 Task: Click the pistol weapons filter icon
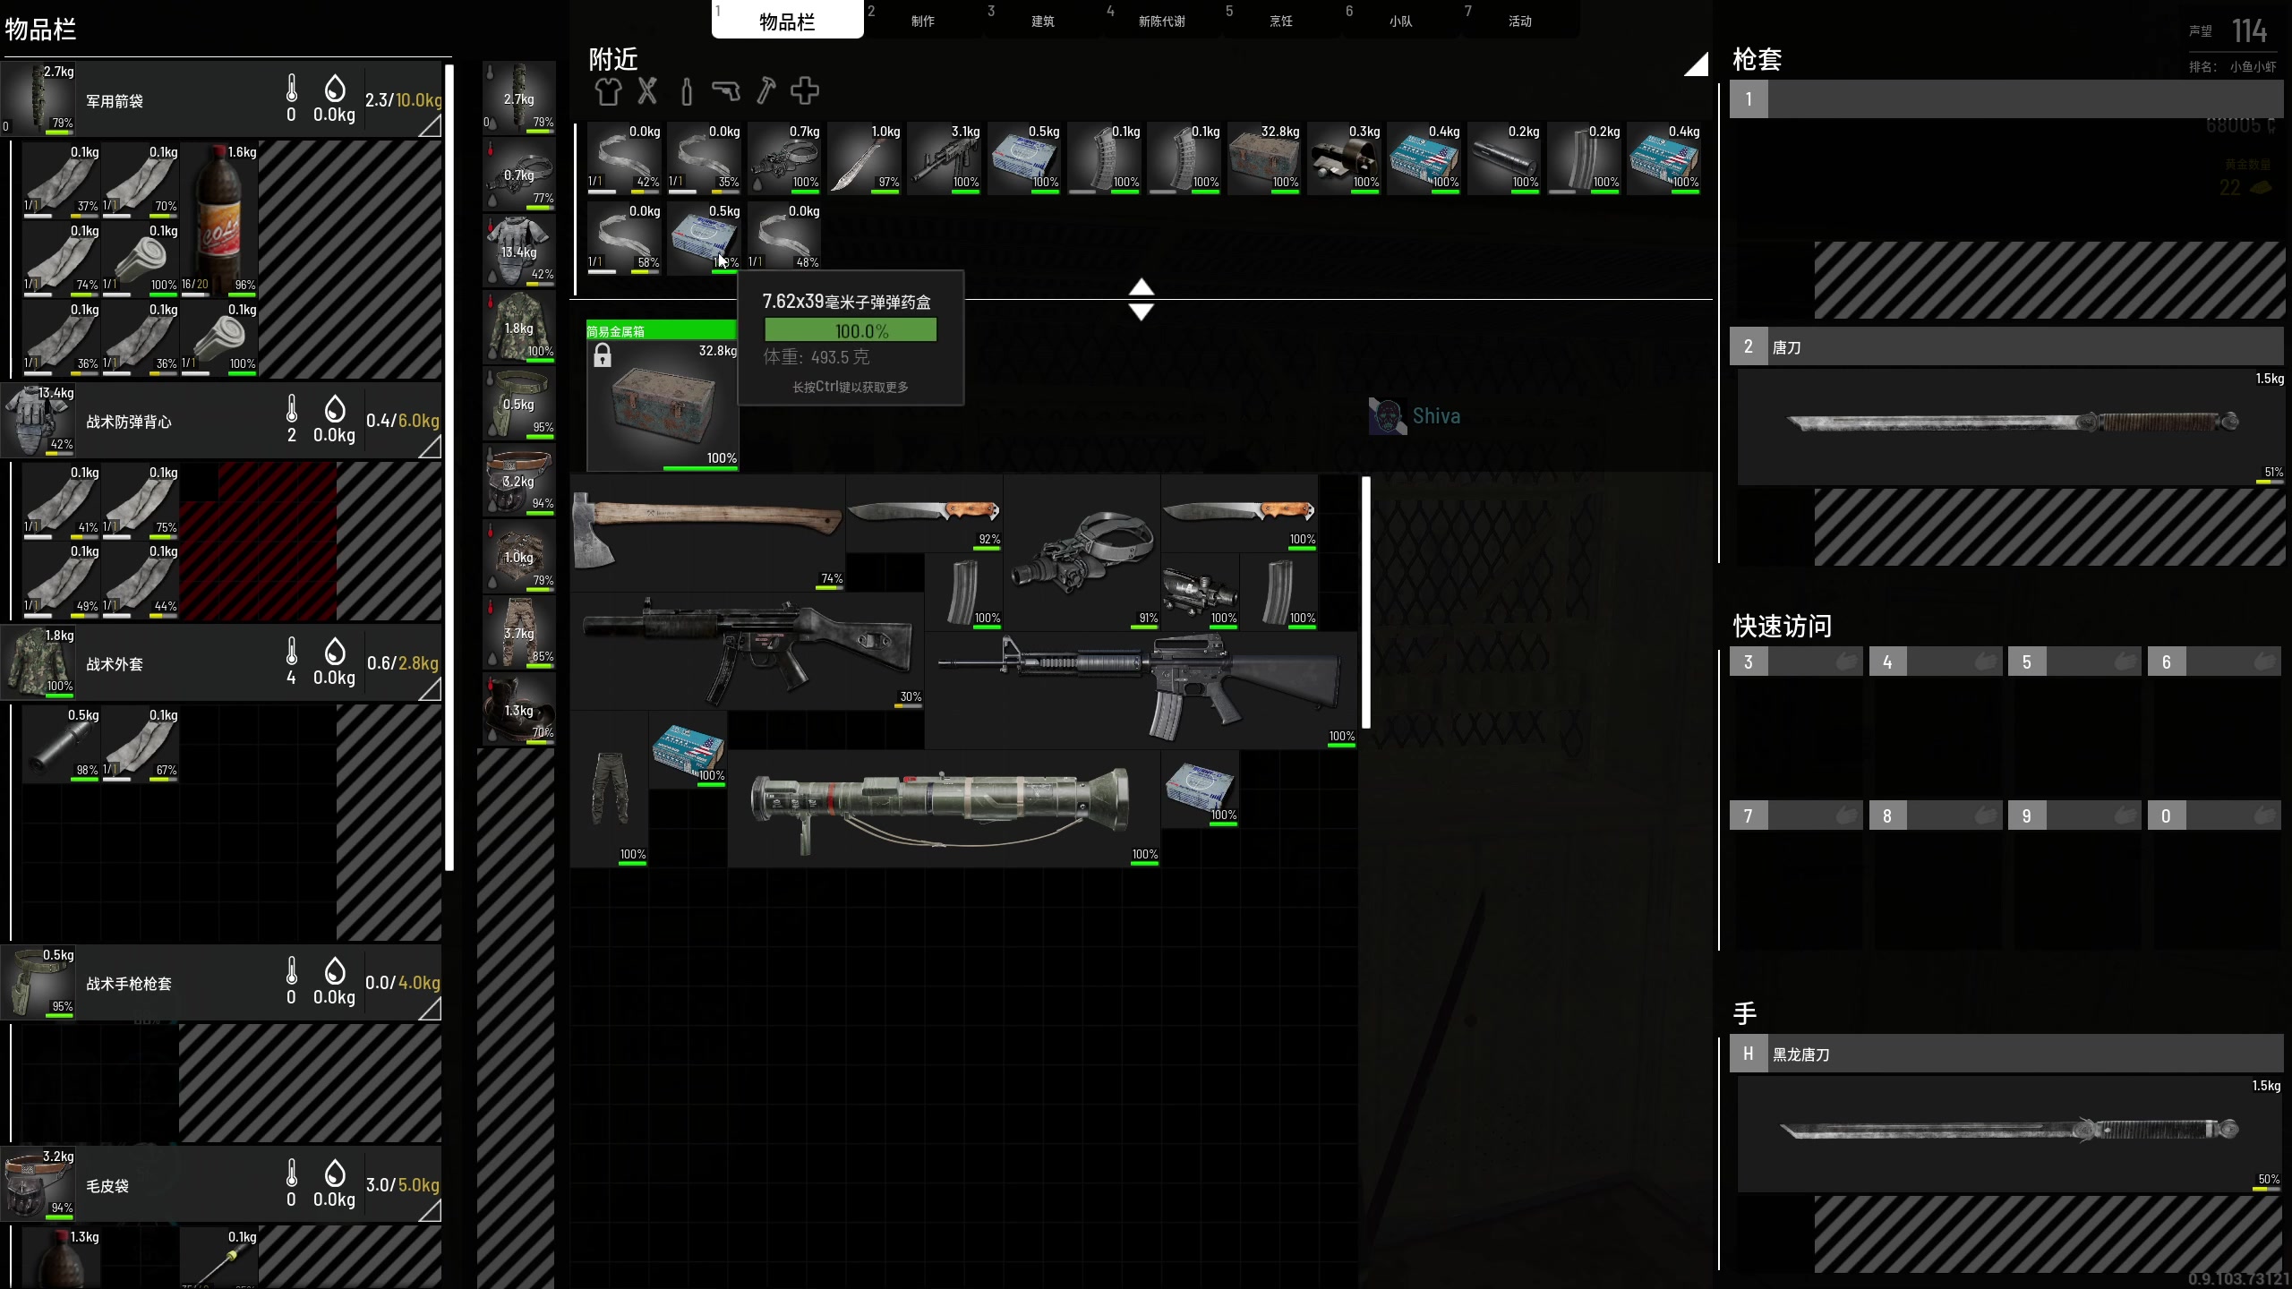725,91
